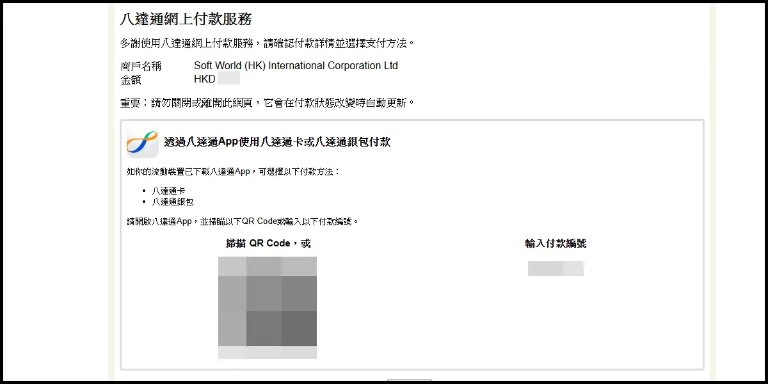Viewport: 768px width, 384px height.
Task: Click merchant name Soft World (HK) International
Action: (x=296, y=66)
